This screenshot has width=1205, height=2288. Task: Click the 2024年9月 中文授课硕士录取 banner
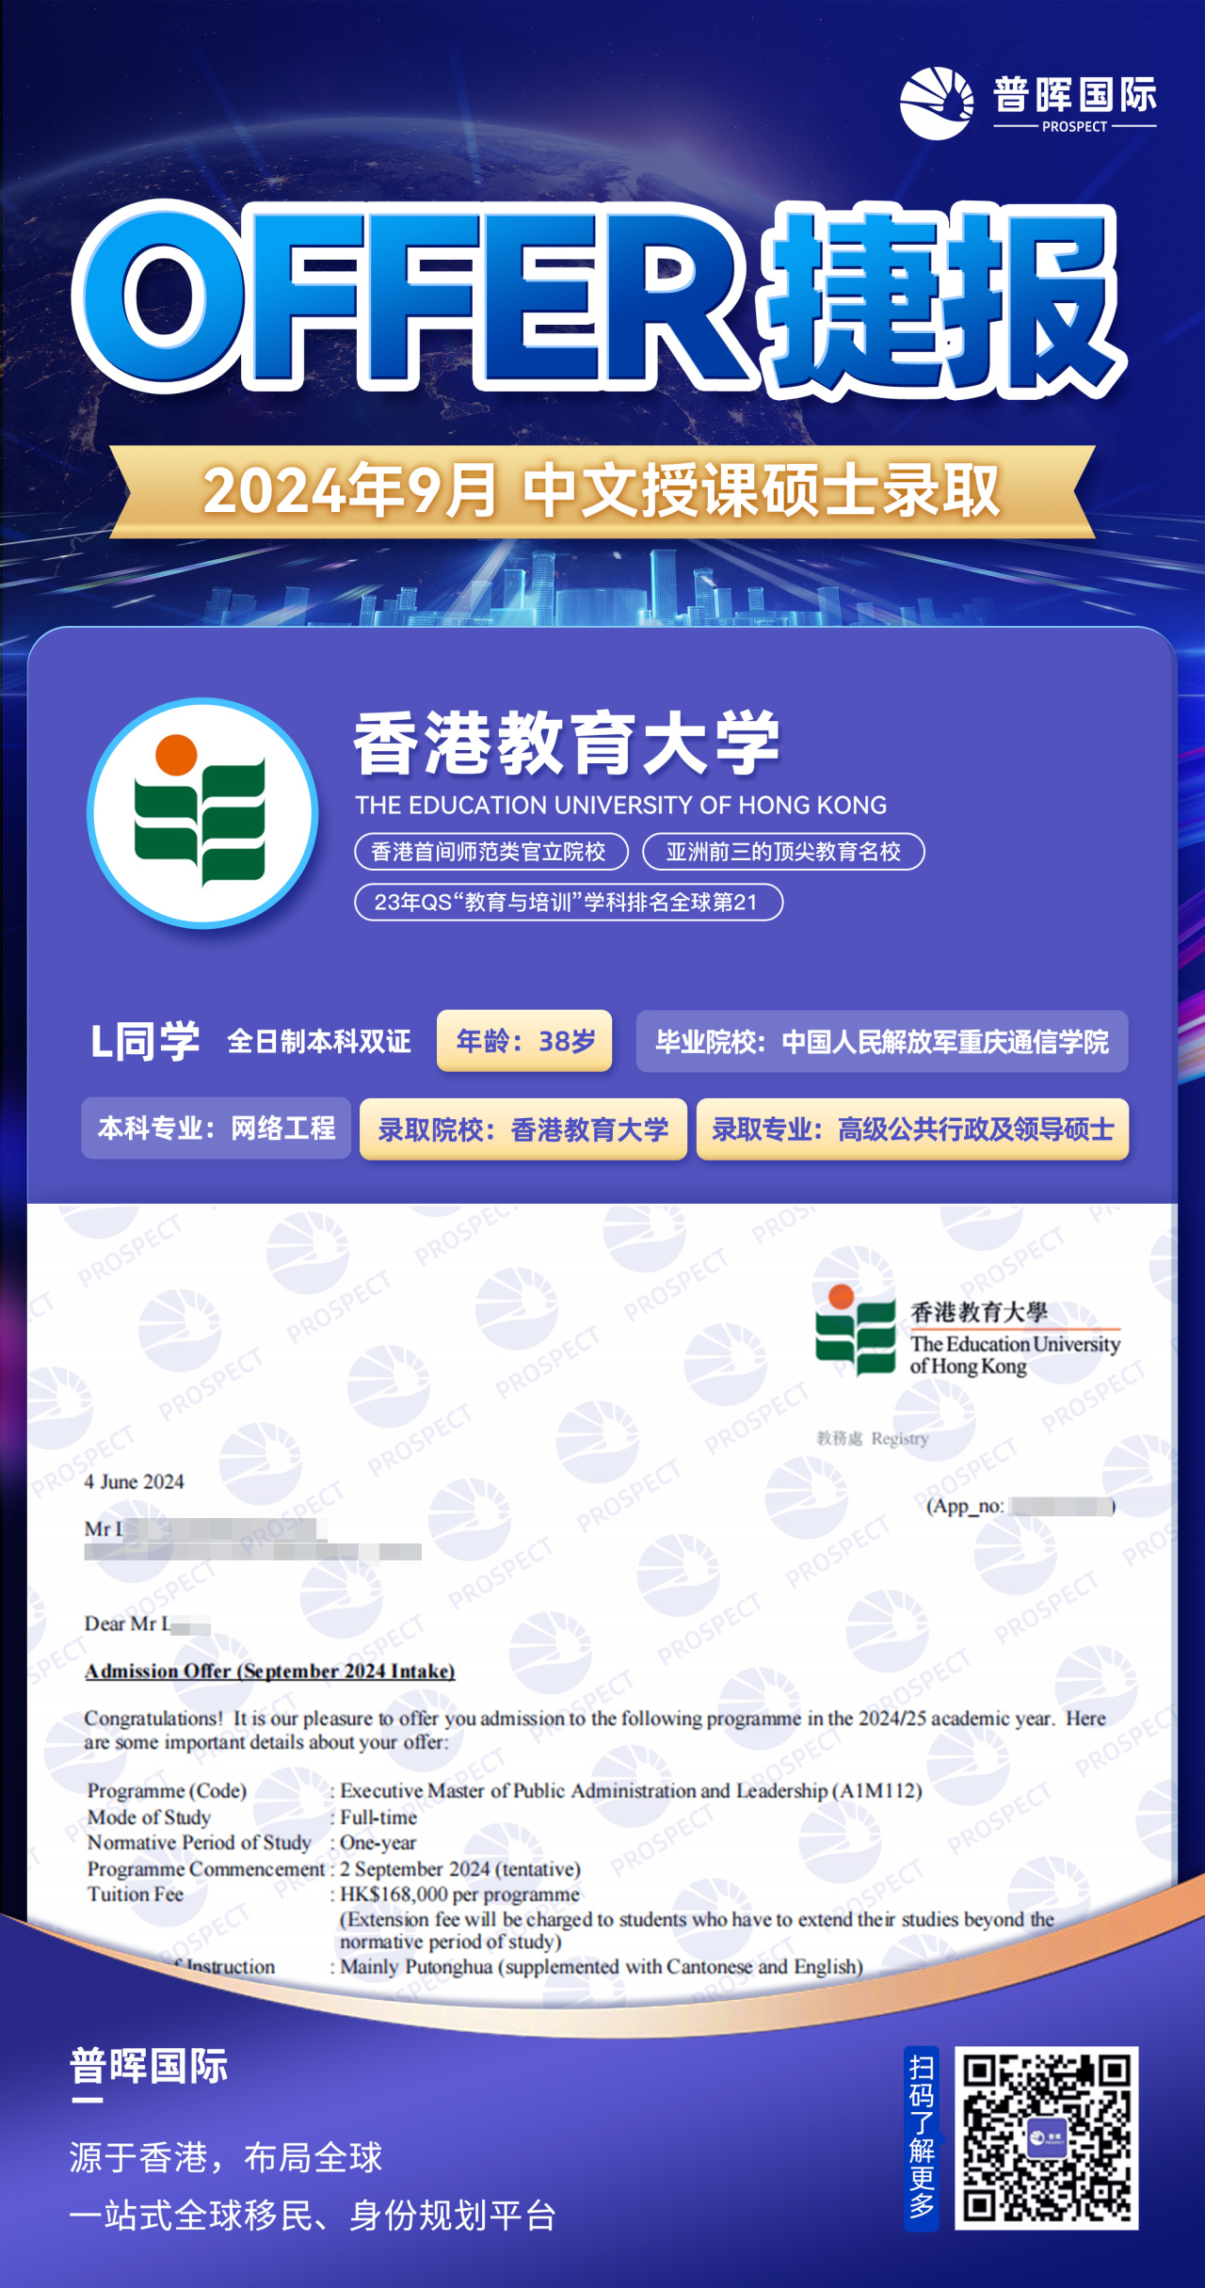(602, 491)
